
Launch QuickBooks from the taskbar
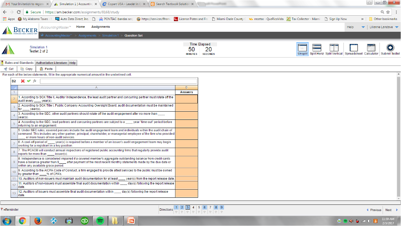pyautogui.click(x=85, y=221)
